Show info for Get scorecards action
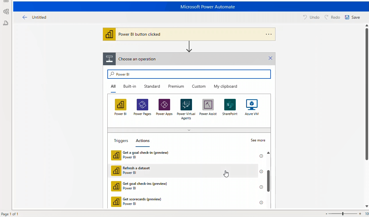The image size is (369, 217). click(261, 202)
